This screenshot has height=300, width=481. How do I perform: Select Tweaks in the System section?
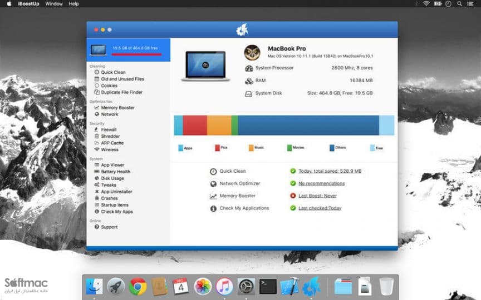coord(109,185)
